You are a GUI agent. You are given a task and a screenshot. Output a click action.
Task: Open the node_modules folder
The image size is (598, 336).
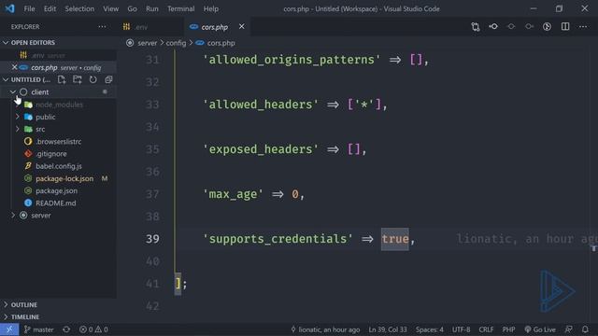point(58,105)
